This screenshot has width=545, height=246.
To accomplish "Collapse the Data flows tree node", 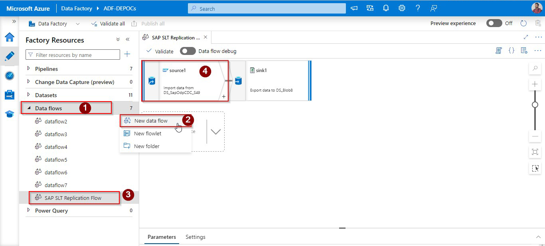I will point(29,108).
